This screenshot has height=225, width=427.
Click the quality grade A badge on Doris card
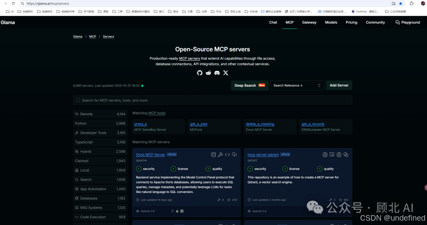tap(208, 169)
